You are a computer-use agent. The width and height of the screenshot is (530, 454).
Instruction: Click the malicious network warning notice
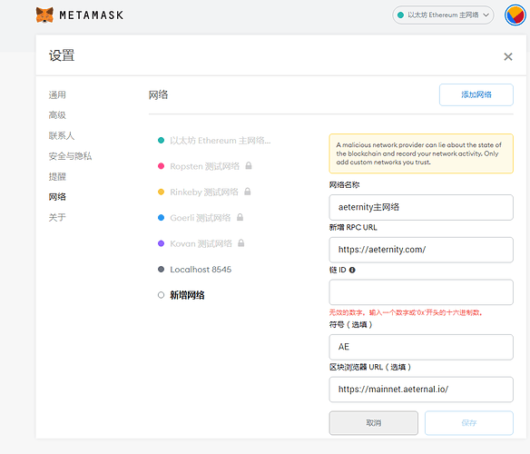(x=421, y=153)
